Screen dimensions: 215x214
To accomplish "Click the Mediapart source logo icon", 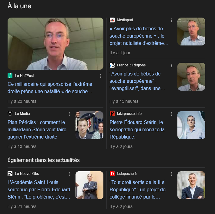I will tap(112, 20).
